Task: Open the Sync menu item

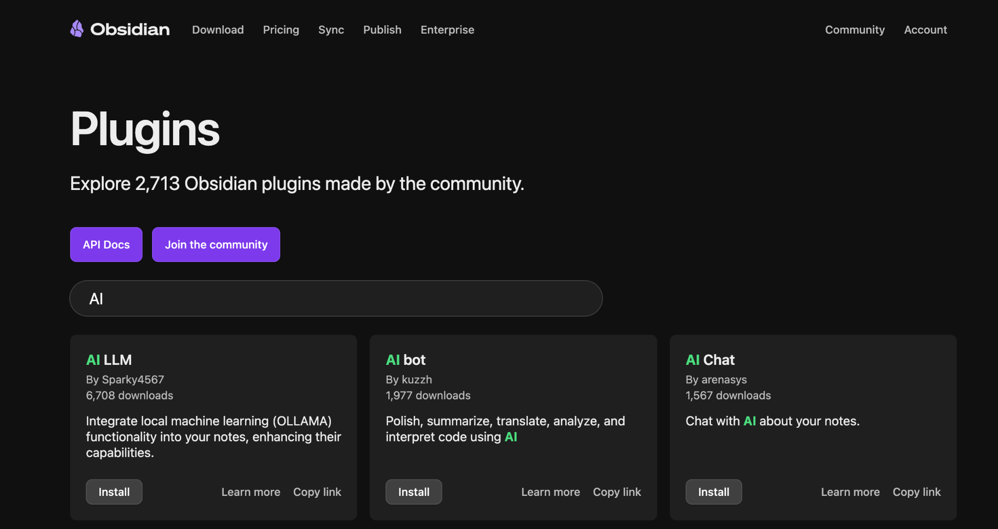Action: pyautogui.click(x=331, y=30)
